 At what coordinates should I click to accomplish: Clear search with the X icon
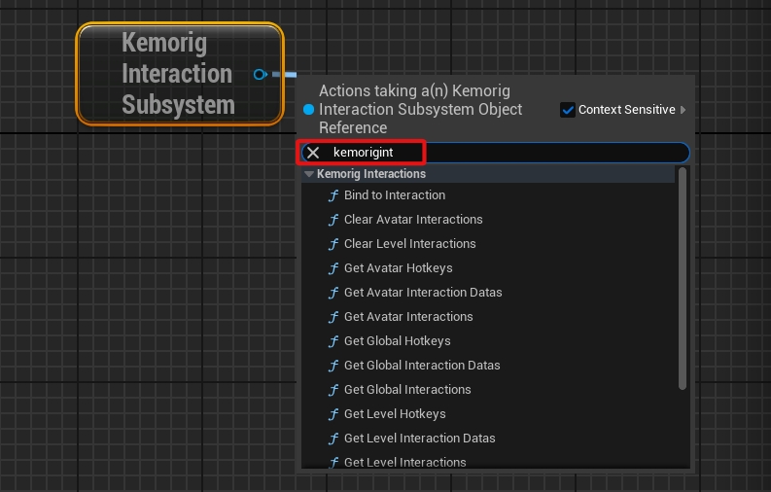(313, 153)
